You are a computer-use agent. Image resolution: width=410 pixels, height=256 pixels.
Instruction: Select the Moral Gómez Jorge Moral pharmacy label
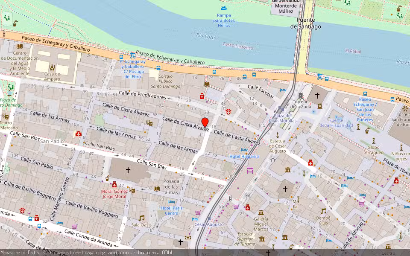(114, 194)
